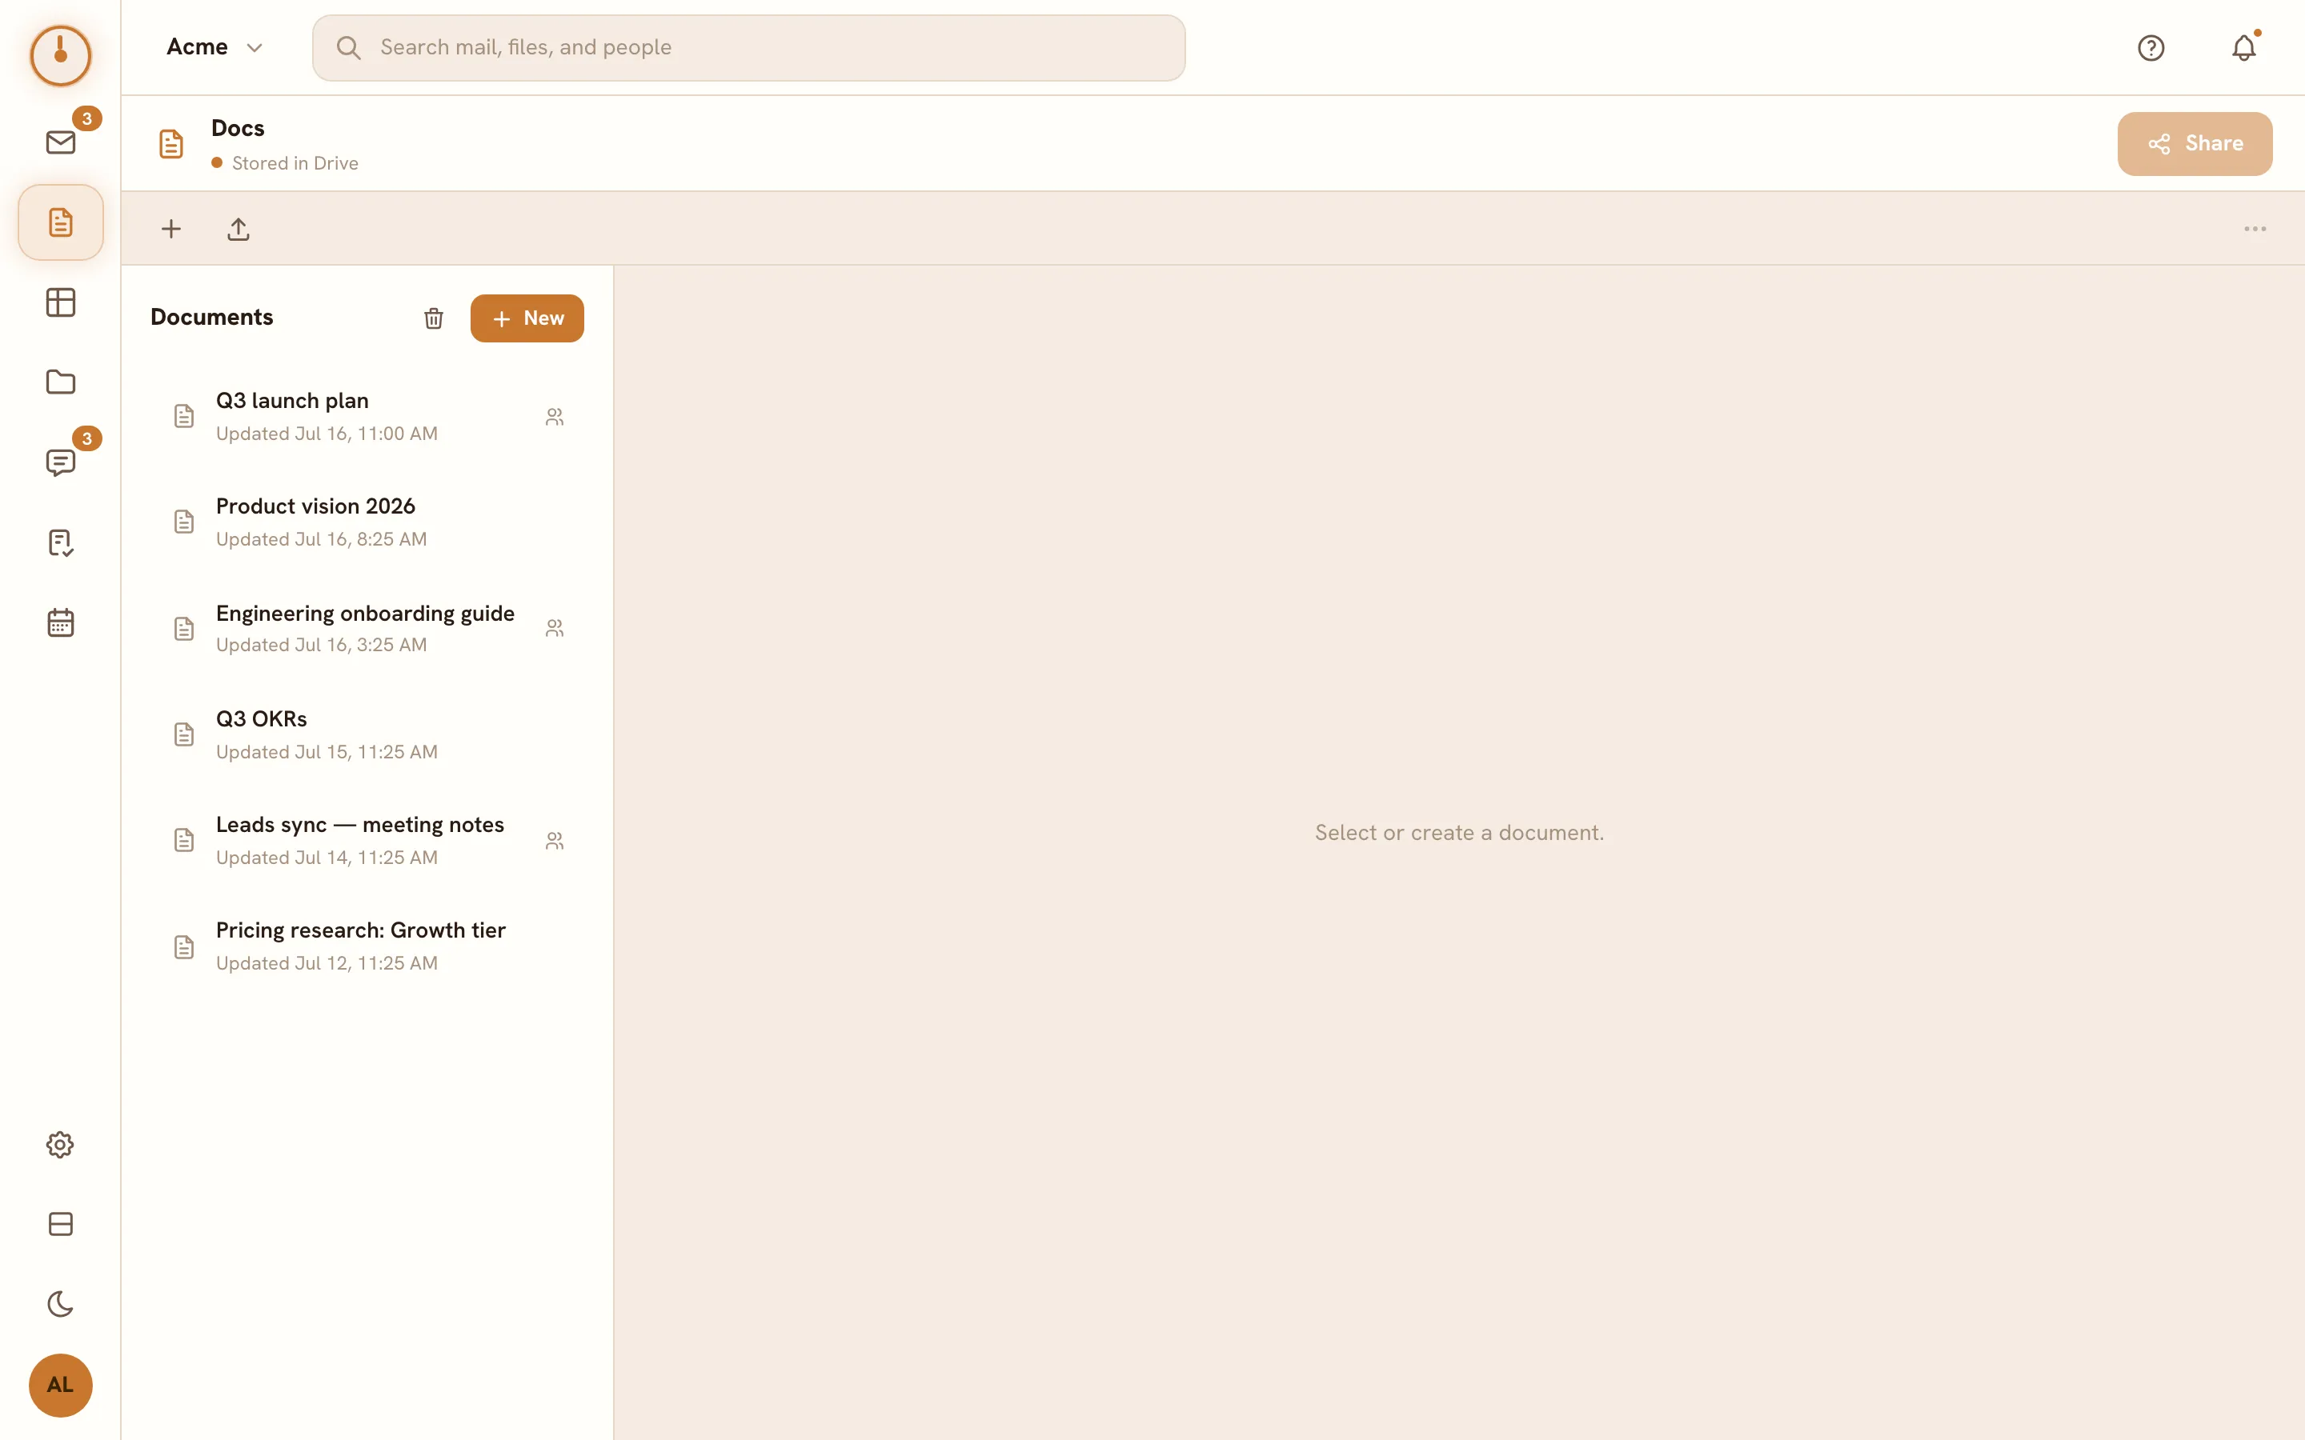The width and height of the screenshot is (2305, 1440).
Task: Open Pricing research: Growth tier document
Action: [367, 946]
